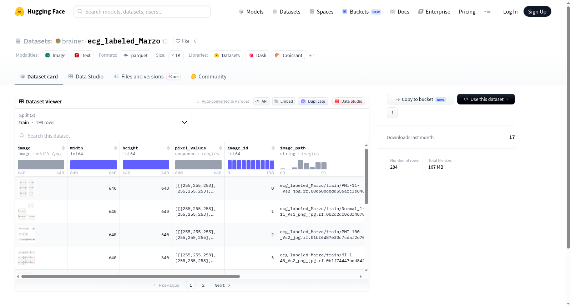Open the Pricing page
Screen dimensions: 571x307
pos(467,11)
